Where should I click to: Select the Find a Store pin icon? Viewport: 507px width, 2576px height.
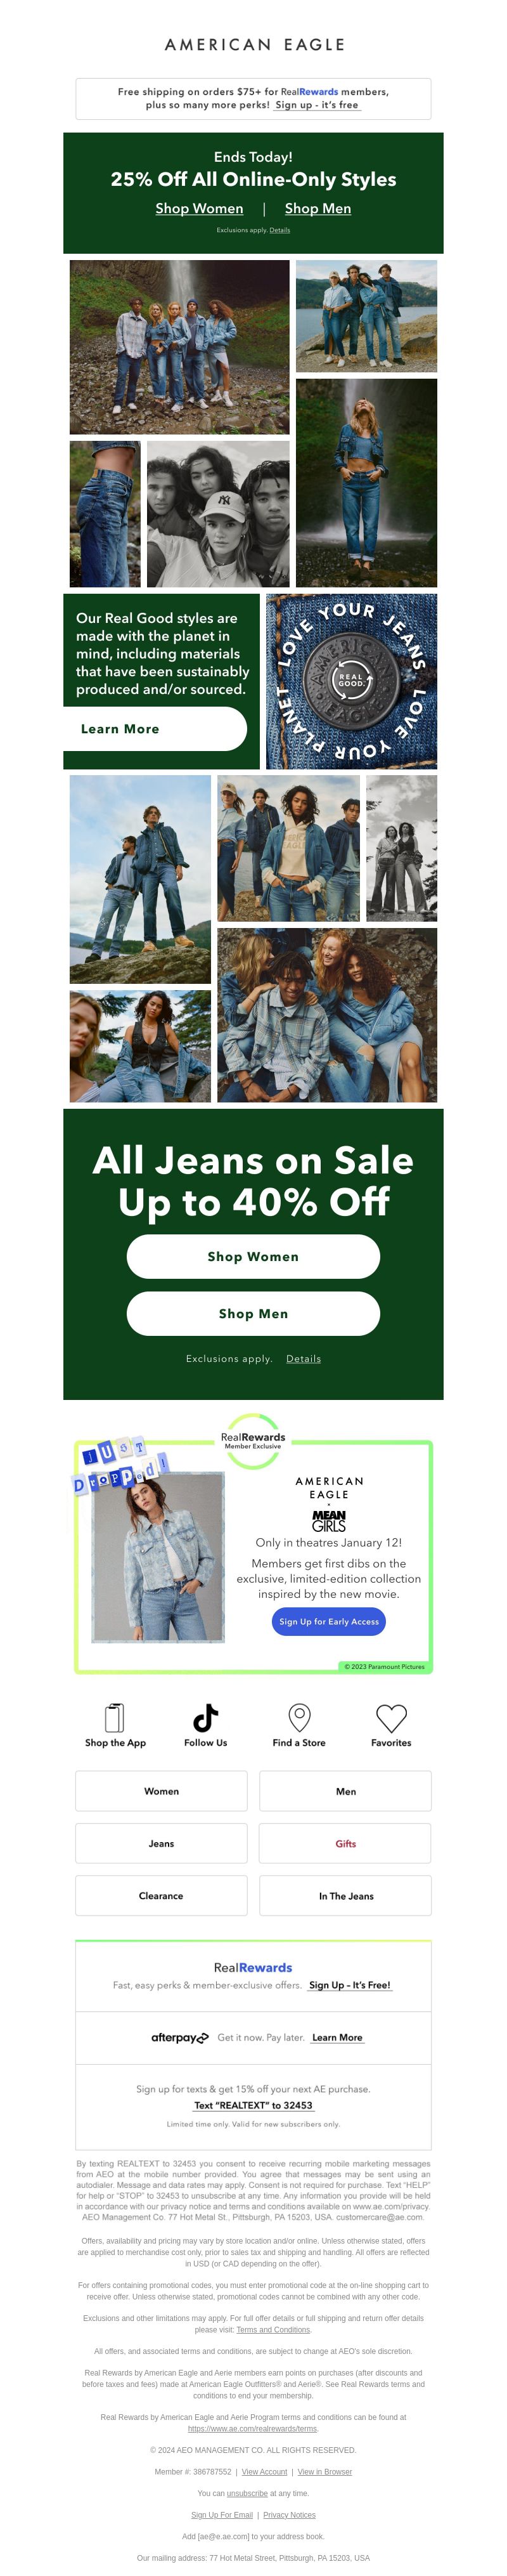(x=299, y=1718)
